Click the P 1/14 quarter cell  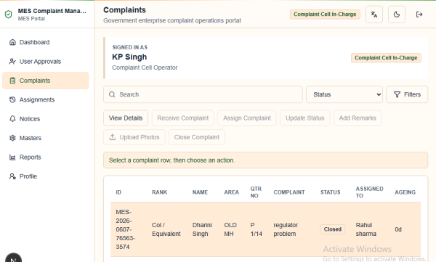(256, 229)
